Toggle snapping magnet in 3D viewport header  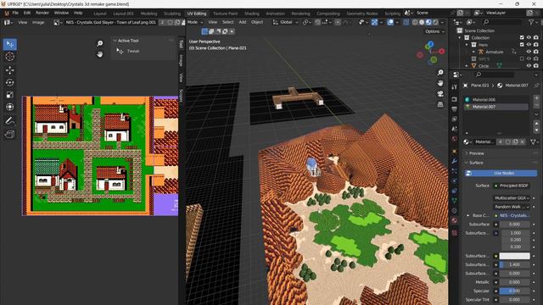point(317,22)
